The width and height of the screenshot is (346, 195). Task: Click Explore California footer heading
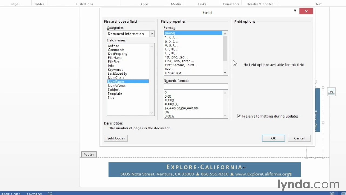[x=204, y=167]
